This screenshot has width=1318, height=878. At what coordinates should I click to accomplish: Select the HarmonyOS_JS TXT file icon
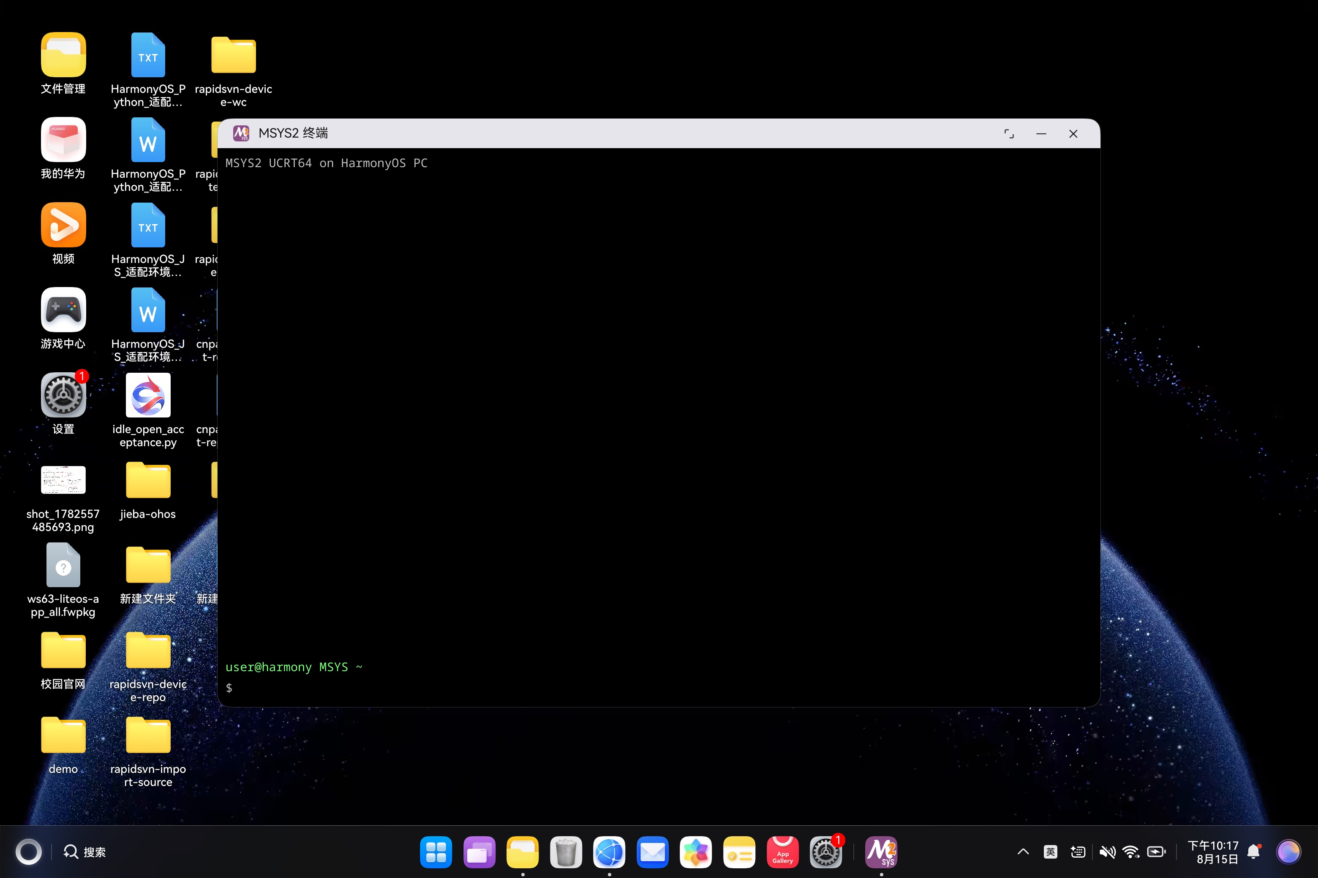(x=148, y=225)
